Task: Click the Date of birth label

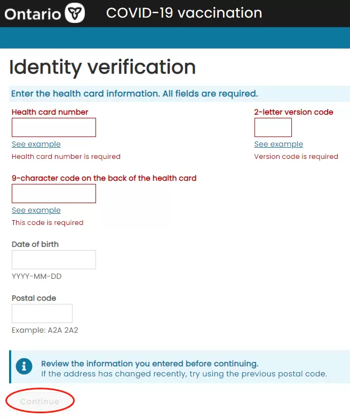Action: tap(35, 244)
